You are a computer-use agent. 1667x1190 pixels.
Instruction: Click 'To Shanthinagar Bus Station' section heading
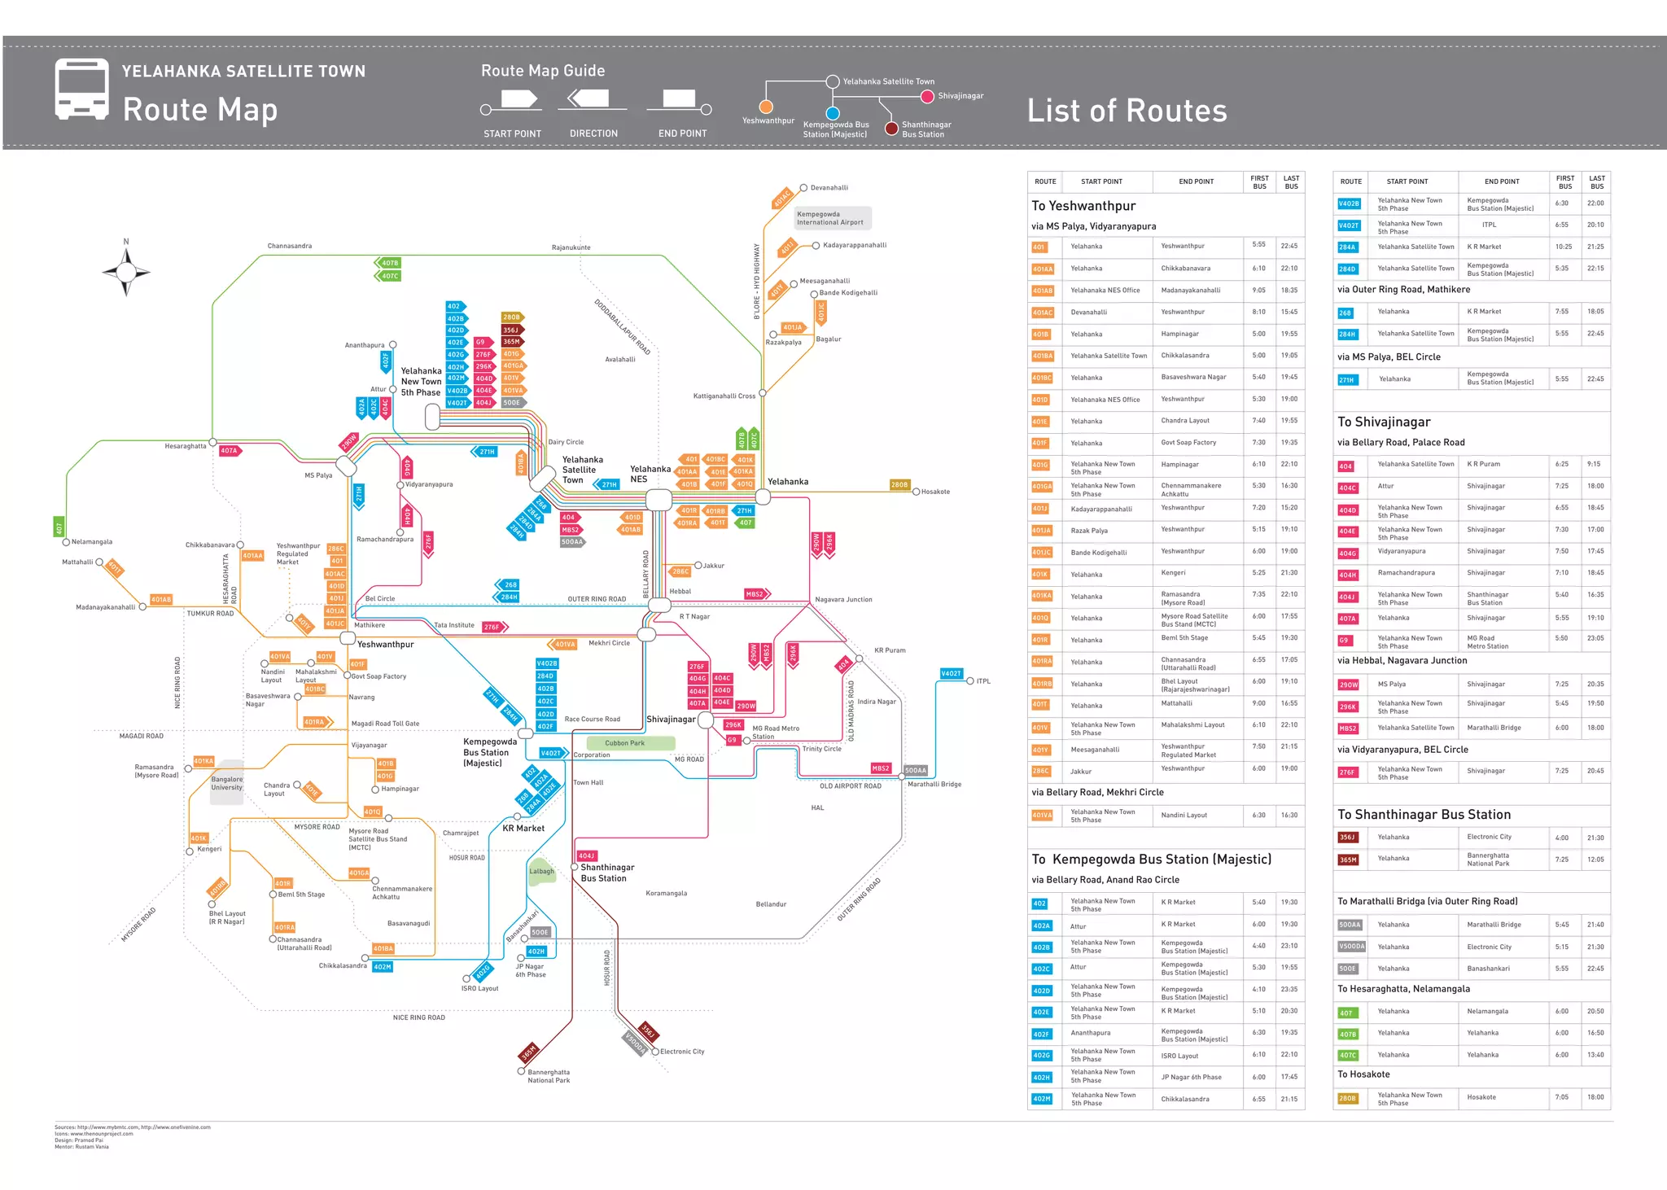coord(1424,815)
